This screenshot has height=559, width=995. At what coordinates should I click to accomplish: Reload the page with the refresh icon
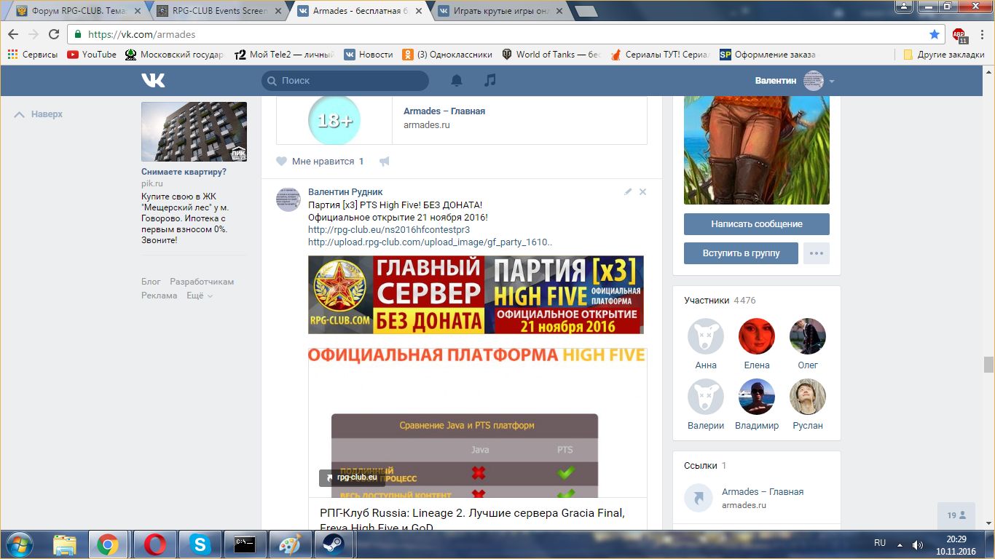point(54,34)
